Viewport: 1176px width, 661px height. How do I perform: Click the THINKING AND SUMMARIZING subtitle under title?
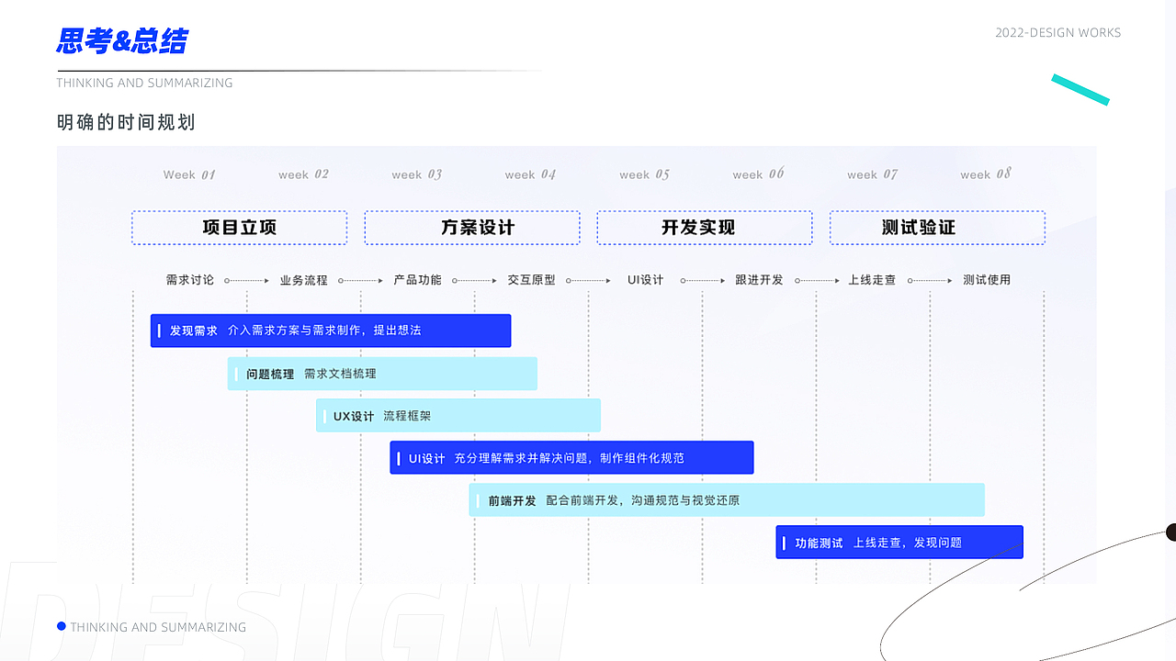click(x=144, y=83)
